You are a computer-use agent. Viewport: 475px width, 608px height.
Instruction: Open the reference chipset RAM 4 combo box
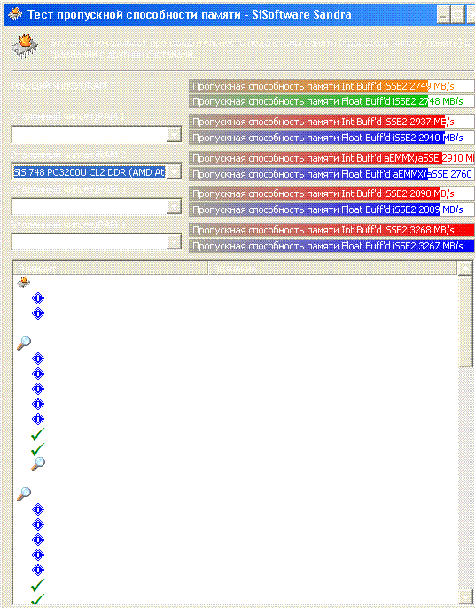[97, 242]
